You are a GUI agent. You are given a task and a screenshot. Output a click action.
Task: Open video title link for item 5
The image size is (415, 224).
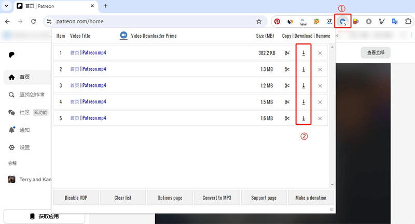(88, 118)
